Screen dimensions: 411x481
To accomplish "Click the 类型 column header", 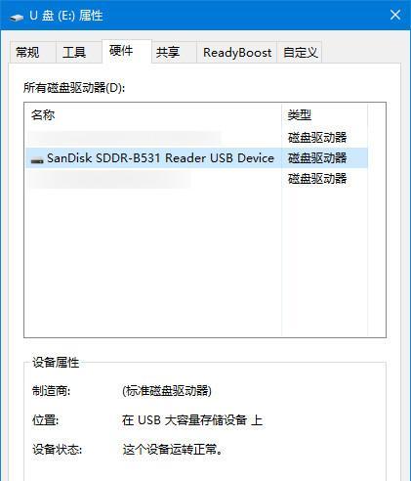I will (324, 115).
